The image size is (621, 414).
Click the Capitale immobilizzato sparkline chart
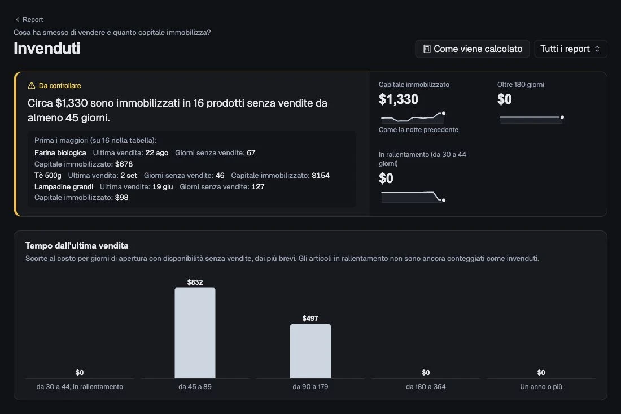[x=412, y=117]
